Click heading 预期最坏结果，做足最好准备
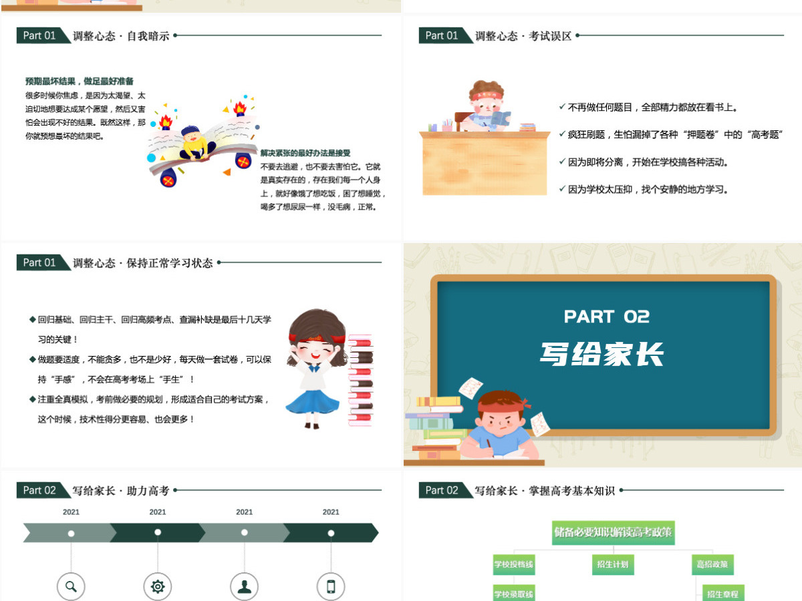802x601 pixels. 80,81
